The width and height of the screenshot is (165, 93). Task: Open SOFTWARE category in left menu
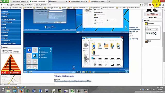tap(11, 41)
